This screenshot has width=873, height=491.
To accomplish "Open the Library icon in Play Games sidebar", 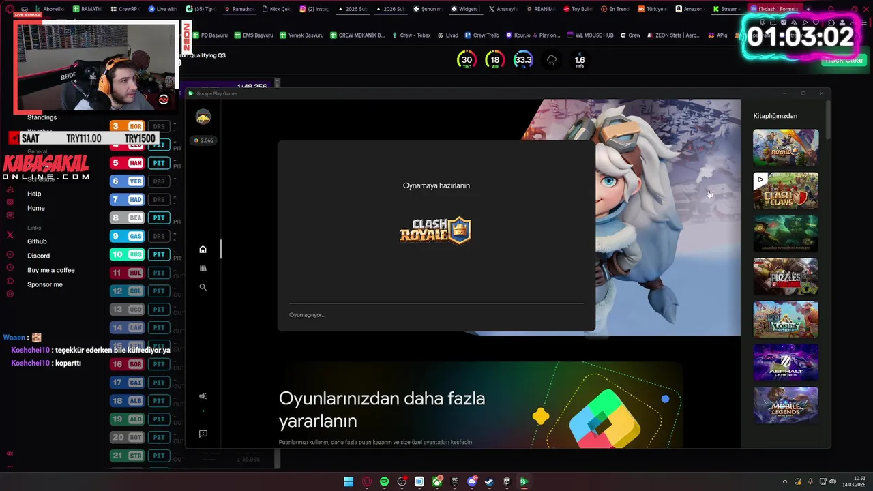I will 203,269.
